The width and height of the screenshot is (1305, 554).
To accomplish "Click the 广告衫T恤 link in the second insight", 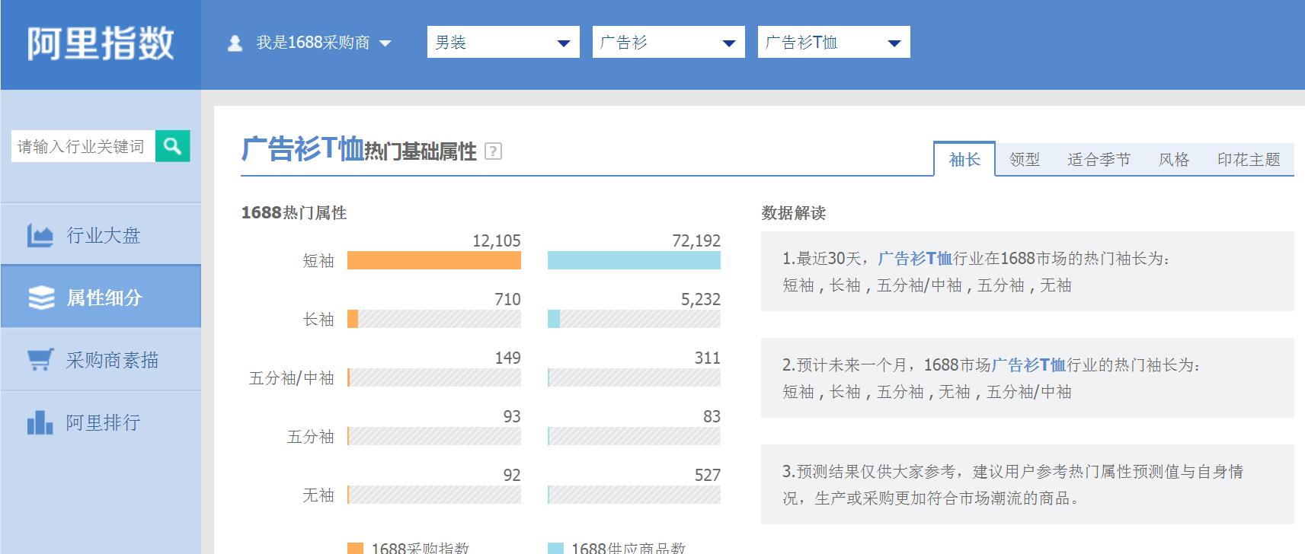I will click(x=1028, y=365).
